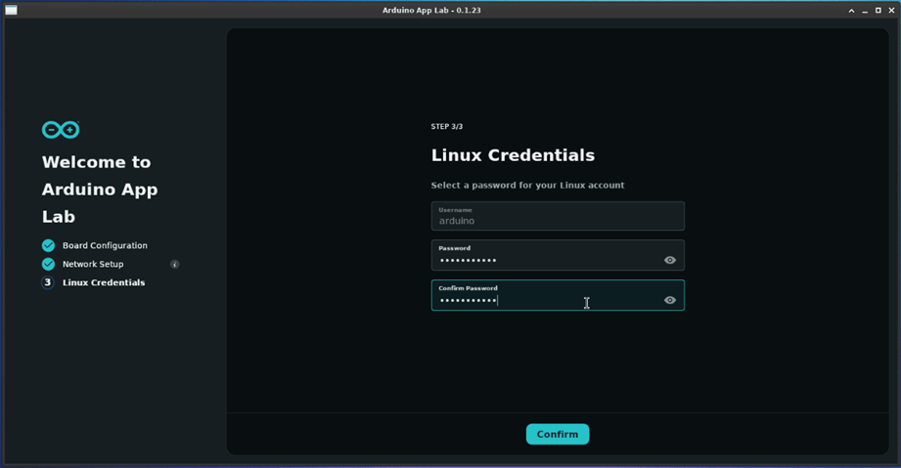The height and width of the screenshot is (468, 901).
Task: Go to the Network Setup step
Action: [x=93, y=264]
